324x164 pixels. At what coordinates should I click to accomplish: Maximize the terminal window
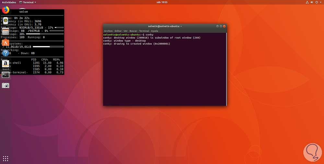[221, 26]
